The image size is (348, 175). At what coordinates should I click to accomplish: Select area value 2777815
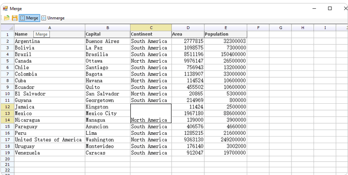[x=188, y=41]
